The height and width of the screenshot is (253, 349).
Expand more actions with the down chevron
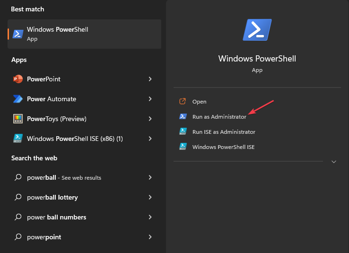point(334,162)
